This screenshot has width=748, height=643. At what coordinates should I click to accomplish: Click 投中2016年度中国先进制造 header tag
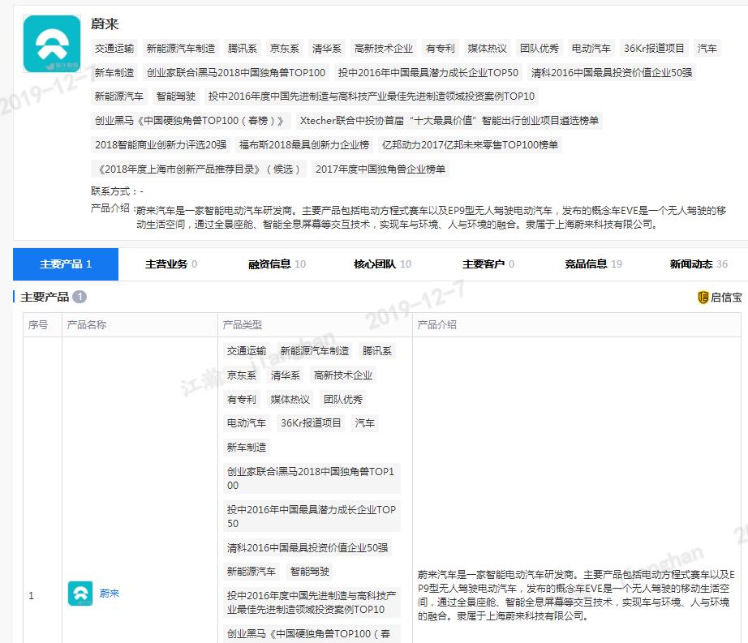tap(371, 96)
